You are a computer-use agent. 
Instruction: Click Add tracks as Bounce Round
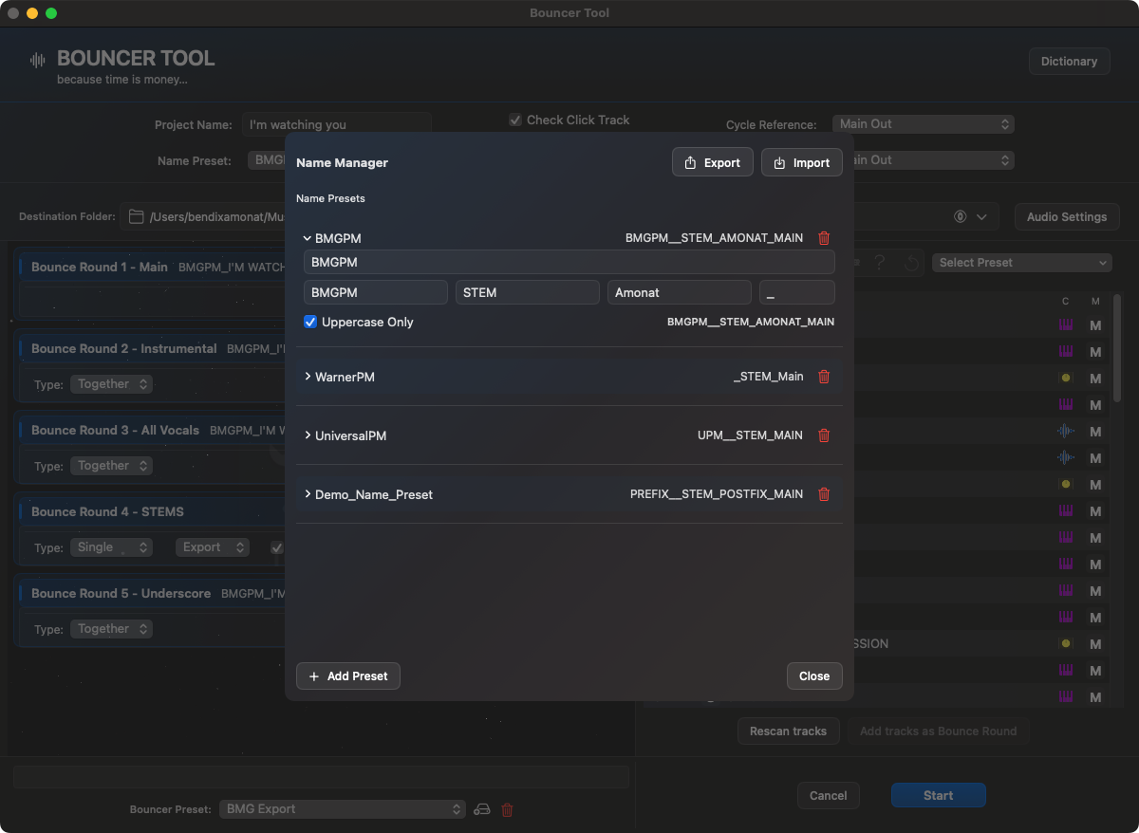[x=938, y=731]
